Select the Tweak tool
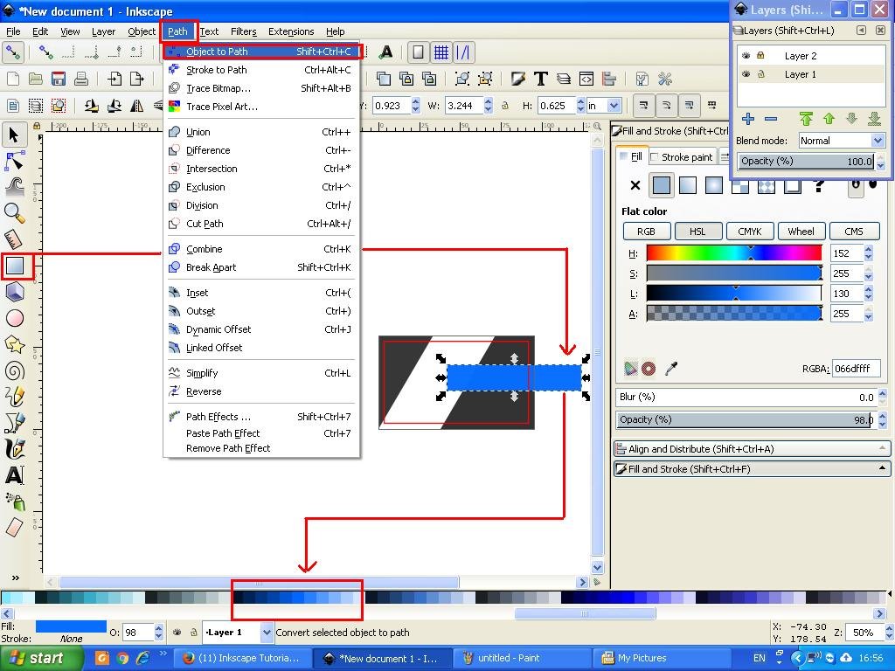Viewport: 895px width, 671px height. (x=14, y=187)
